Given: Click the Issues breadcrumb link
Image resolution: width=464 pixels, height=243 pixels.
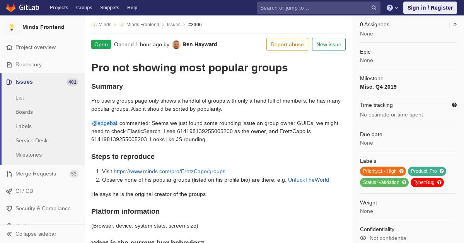Looking at the screenshot, I should click(x=174, y=25).
